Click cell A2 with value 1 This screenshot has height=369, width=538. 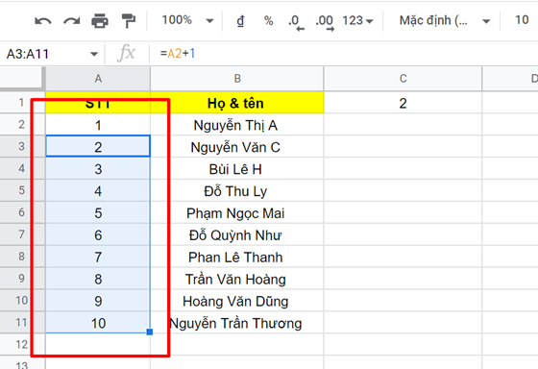[98, 125]
